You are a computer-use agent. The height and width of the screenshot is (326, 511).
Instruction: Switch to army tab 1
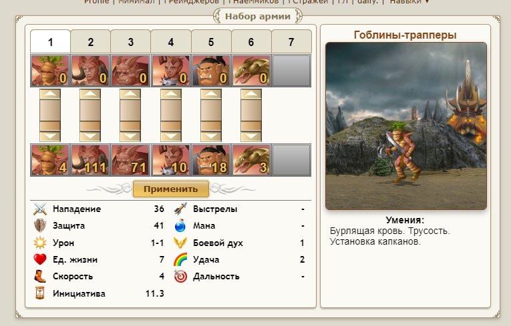click(x=50, y=41)
